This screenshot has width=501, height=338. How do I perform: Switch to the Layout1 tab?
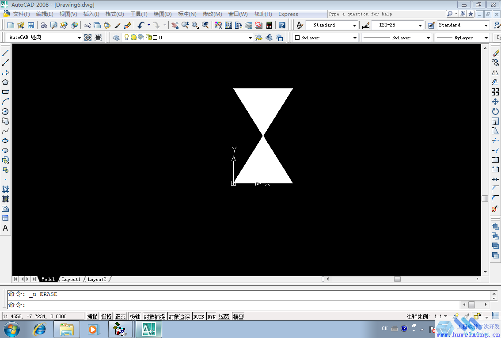coord(71,279)
